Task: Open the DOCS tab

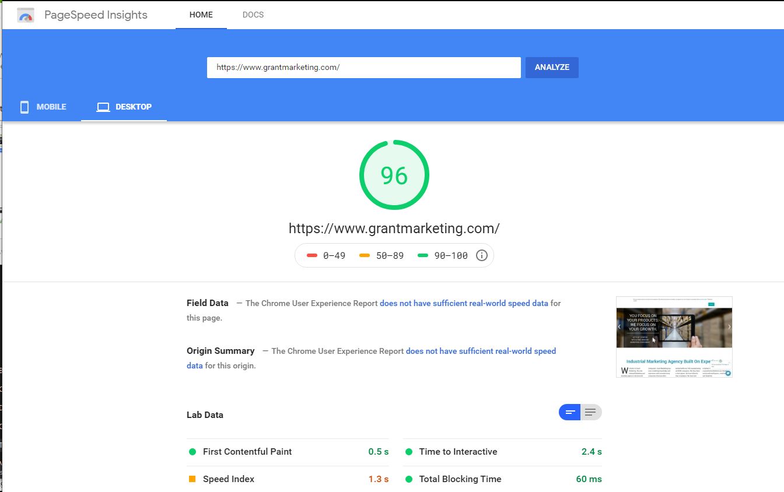Action: [253, 15]
